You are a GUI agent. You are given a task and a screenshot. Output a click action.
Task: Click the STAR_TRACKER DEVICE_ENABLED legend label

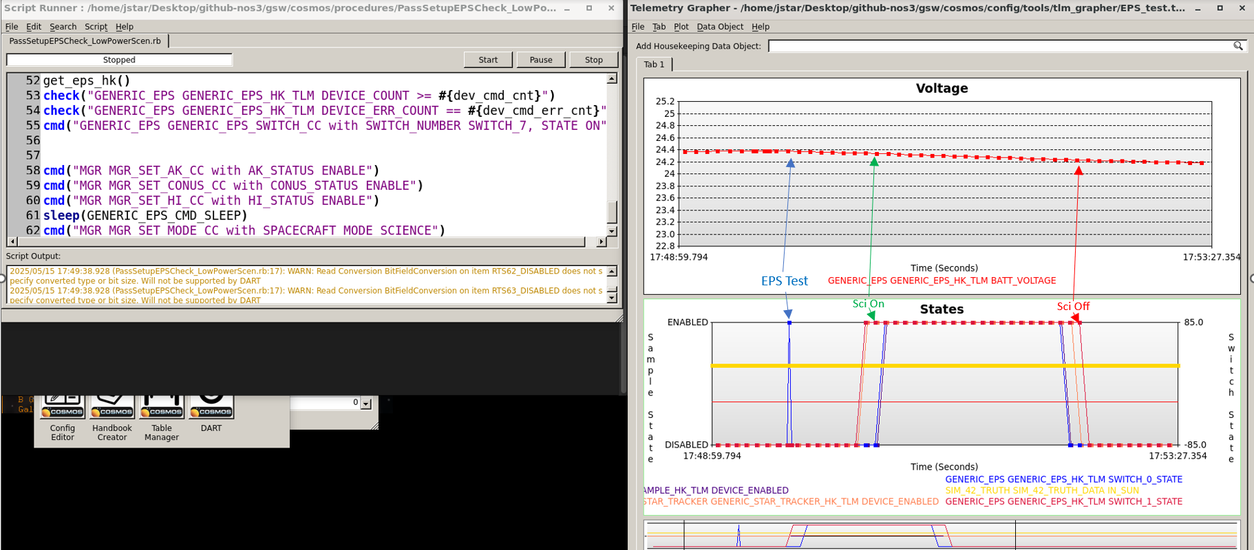(x=791, y=501)
